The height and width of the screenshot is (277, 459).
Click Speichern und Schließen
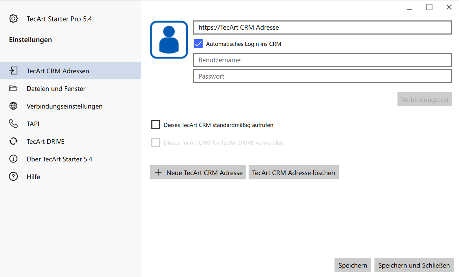(414, 265)
